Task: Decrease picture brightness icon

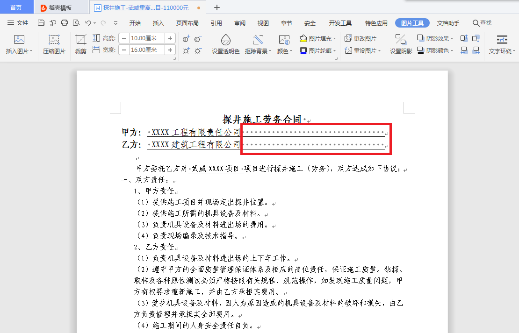Action: click(198, 50)
